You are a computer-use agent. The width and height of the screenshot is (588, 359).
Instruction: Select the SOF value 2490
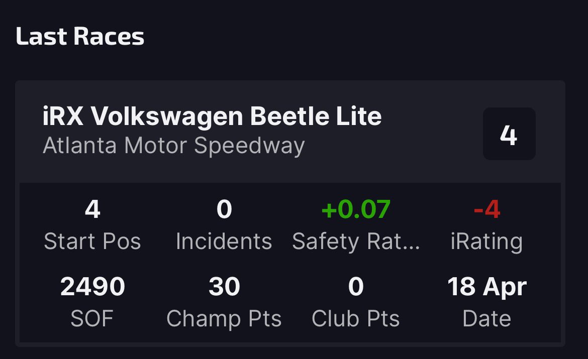coord(92,286)
